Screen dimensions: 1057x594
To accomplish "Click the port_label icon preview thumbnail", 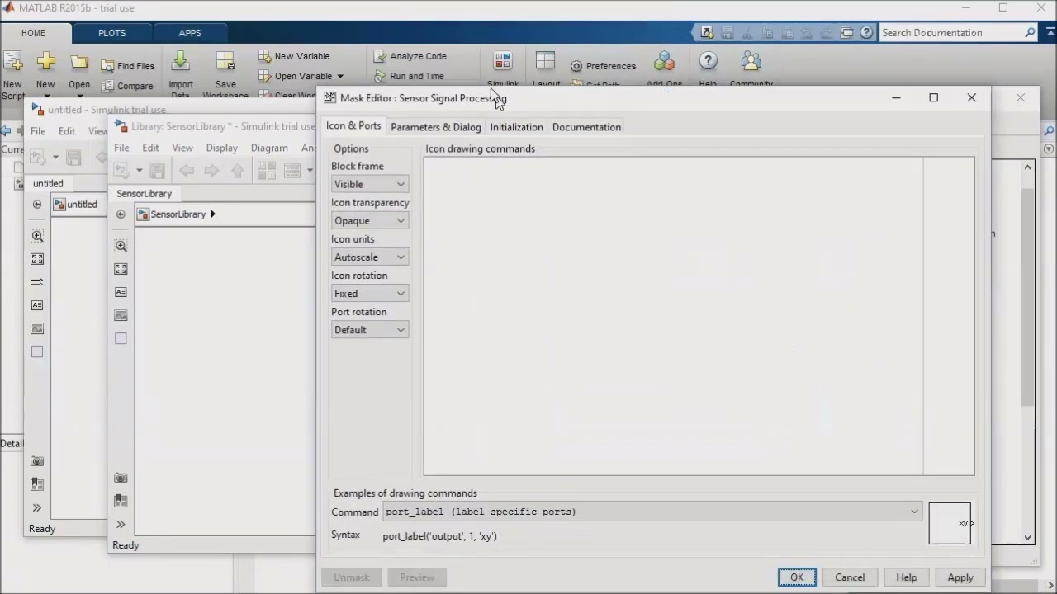I will [950, 523].
